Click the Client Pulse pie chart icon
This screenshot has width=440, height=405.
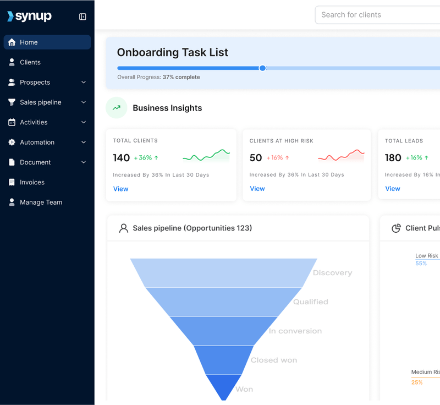[396, 228]
